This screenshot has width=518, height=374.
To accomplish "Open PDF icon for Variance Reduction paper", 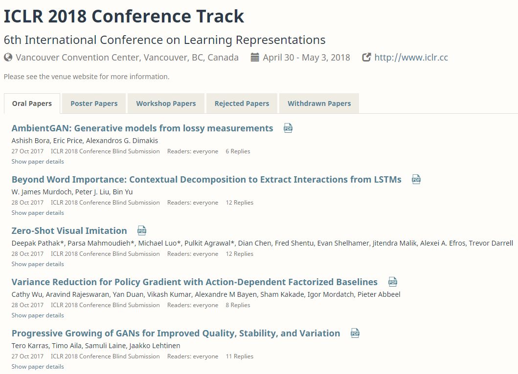I will [393, 282].
